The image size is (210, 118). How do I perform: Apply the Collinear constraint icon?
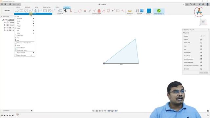(113, 11)
